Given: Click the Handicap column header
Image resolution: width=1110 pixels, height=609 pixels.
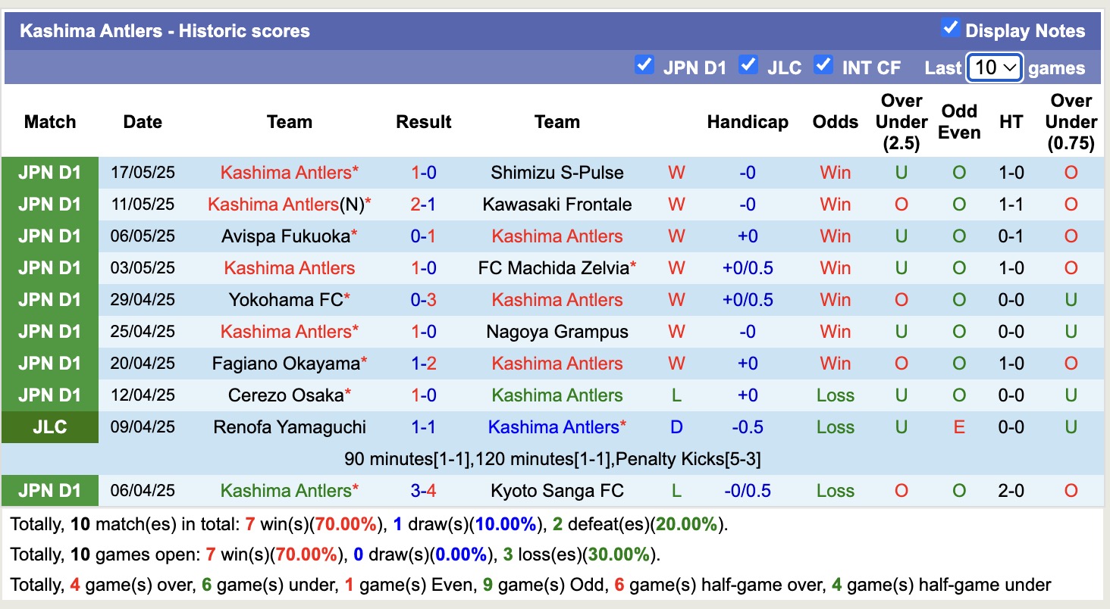Looking at the screenshot, I should [x=748, y=121].
